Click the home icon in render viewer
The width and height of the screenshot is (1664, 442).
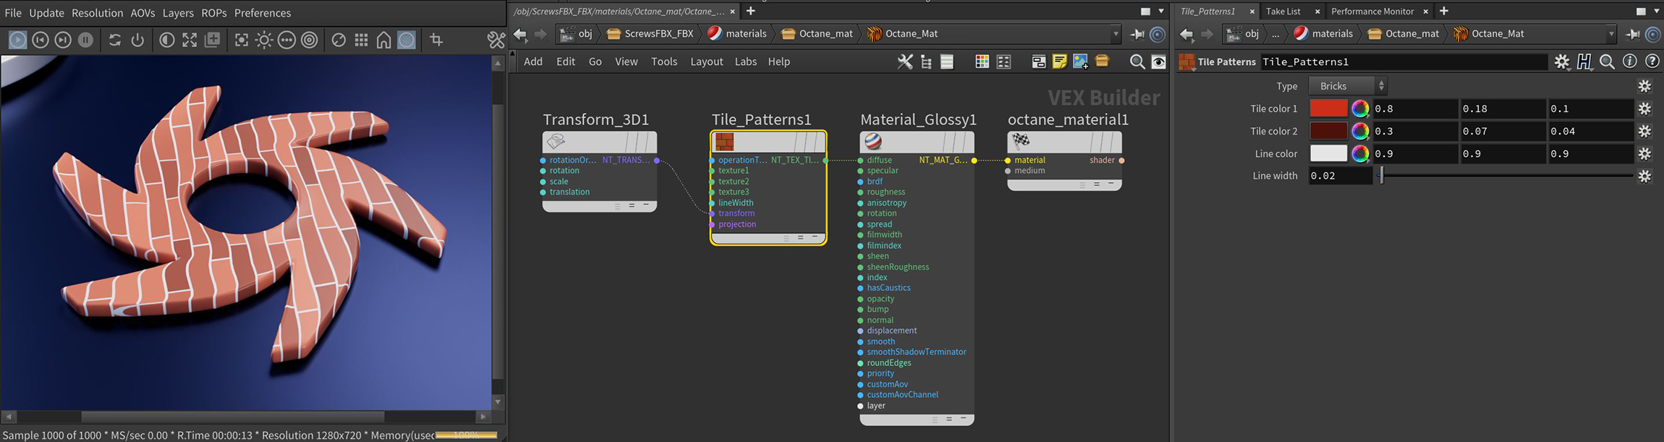click(384, 41)
